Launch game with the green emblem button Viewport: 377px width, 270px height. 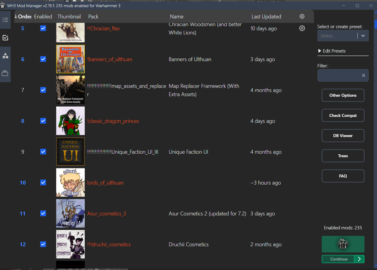point(343,244)
